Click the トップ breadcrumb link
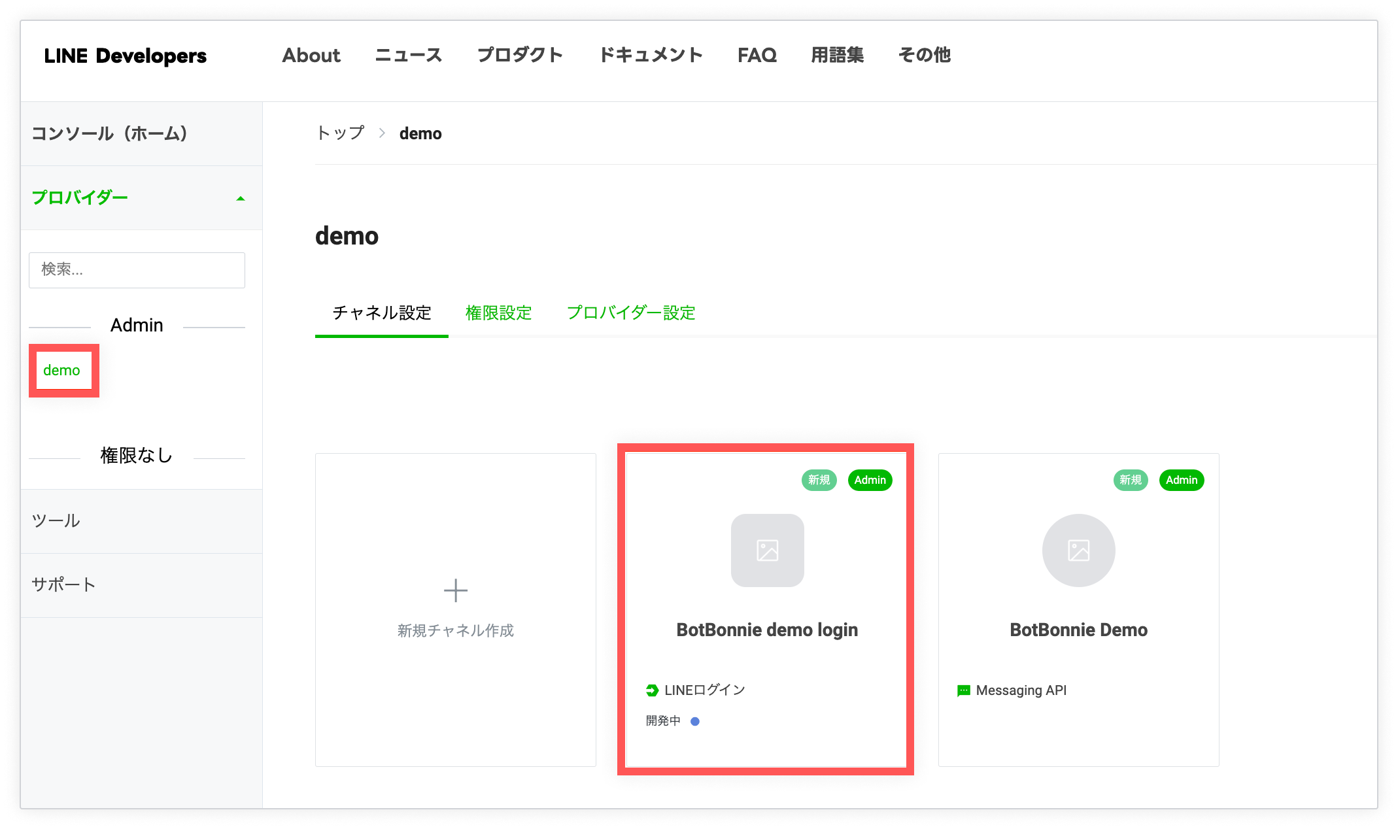The width and height of the screenshot is (1398, 829). pos(340,133)
